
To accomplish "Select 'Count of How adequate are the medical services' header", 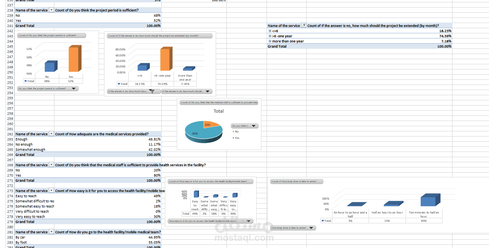I will [x=102, y=134].
